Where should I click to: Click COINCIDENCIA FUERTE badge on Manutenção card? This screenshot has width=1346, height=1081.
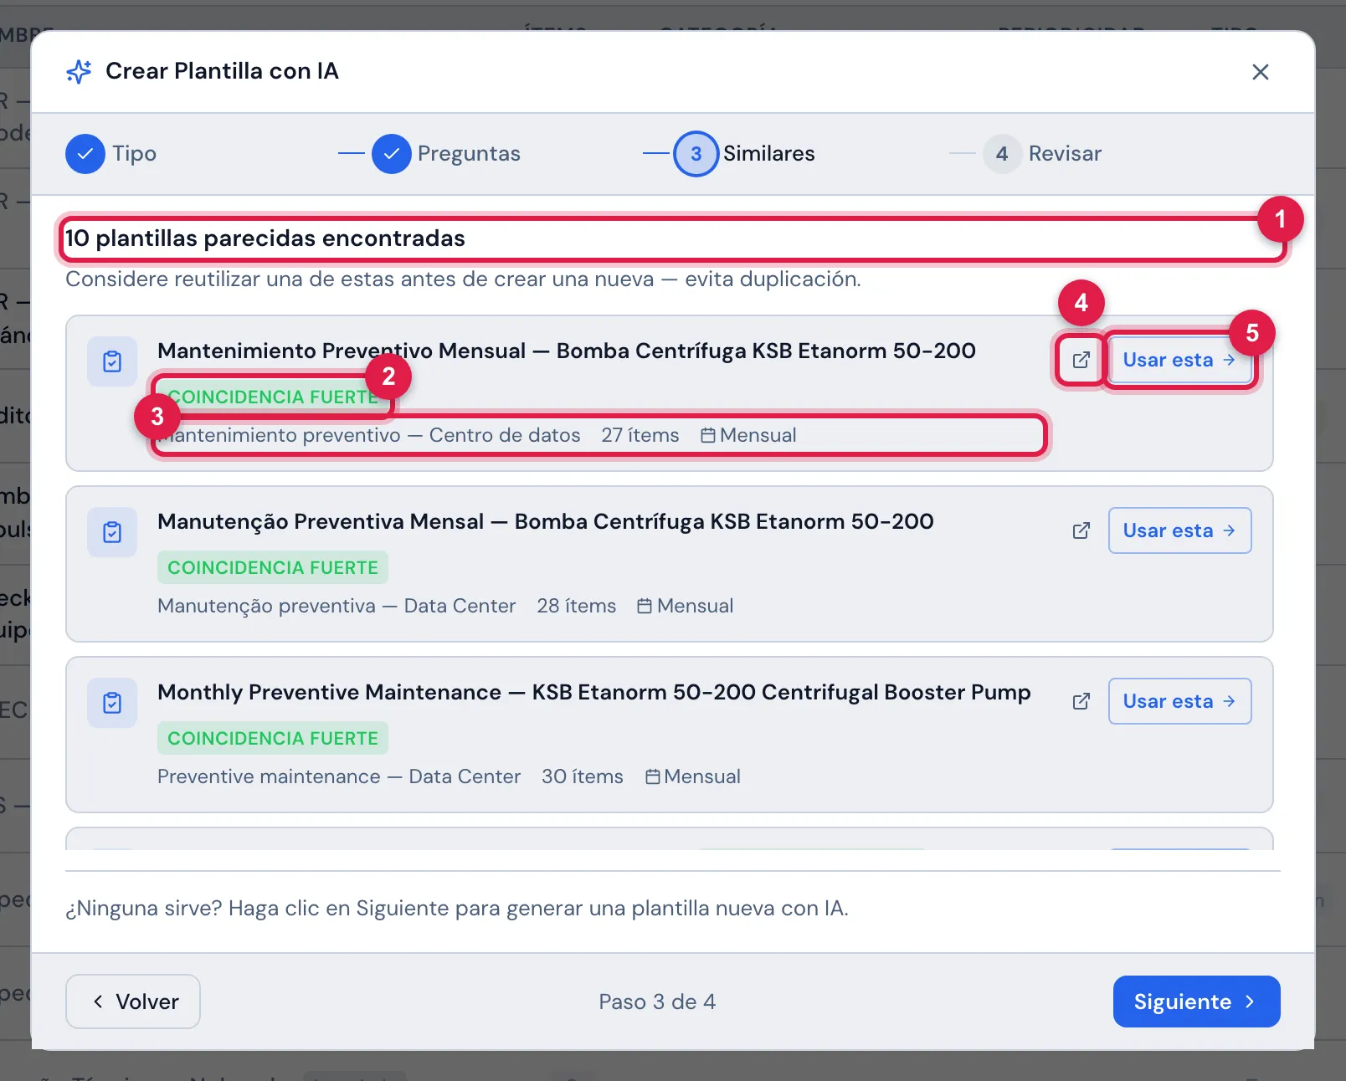pos(273,567)
